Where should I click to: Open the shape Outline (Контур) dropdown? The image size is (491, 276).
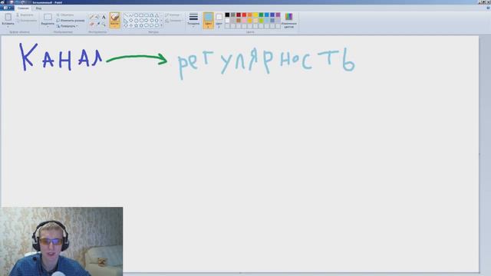click(x=173, y=15)
